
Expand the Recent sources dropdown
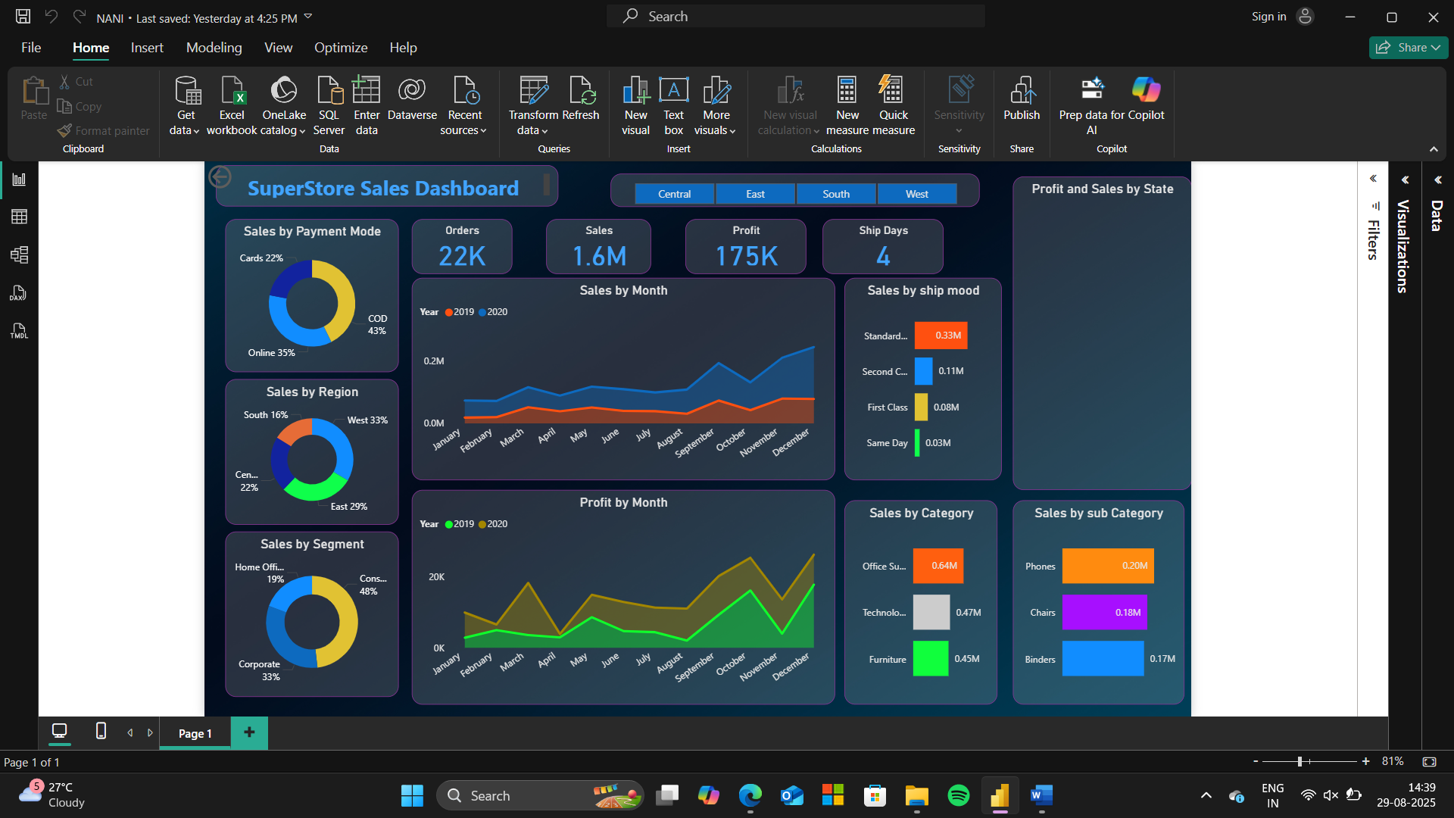coord(464,105)
